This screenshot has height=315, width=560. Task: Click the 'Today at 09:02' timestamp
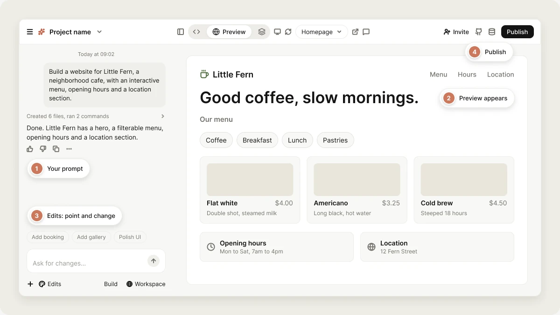pyautogui.click(x=96, y=54)
